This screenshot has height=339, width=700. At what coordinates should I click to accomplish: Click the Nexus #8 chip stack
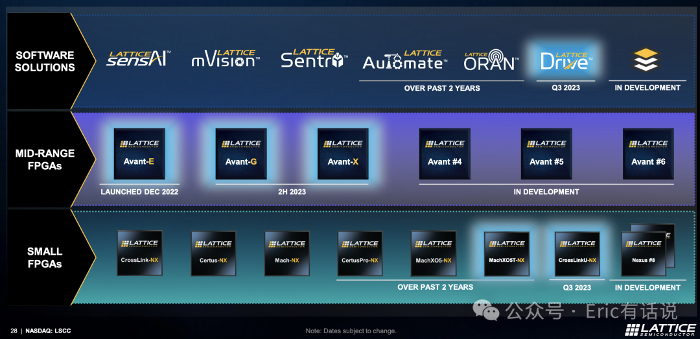[x=647, y=250]
